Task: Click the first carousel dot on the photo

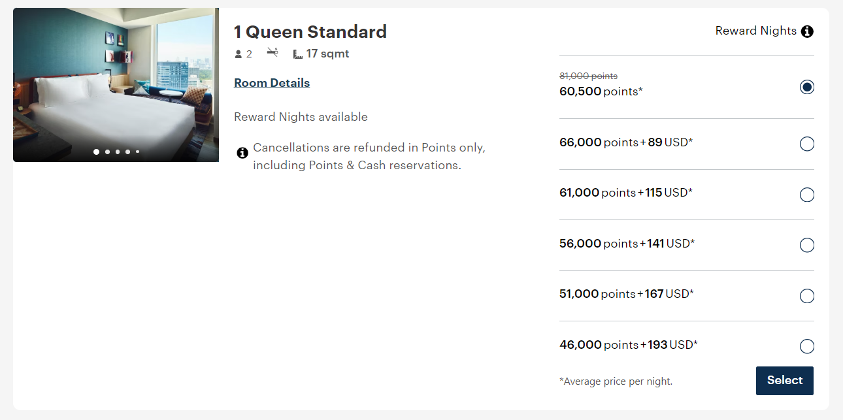Action: [x=96, y=151]
